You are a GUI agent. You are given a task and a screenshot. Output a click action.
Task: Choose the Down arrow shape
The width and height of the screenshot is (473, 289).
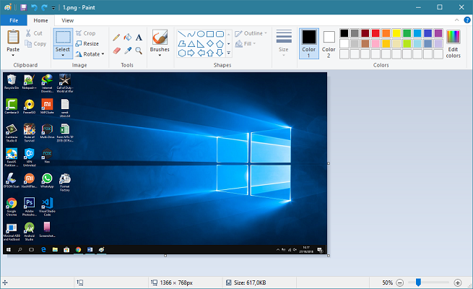220,53
